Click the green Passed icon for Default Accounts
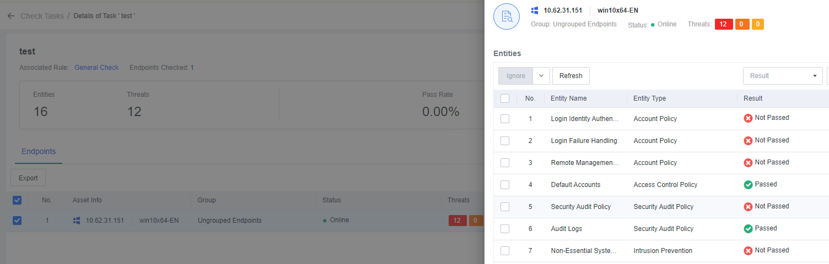The height and width of the screenshot is (264, 829). pyautogui.click(x=748, y=185)
